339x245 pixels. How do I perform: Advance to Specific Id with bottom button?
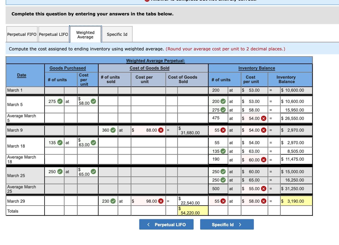pos(227,225)
